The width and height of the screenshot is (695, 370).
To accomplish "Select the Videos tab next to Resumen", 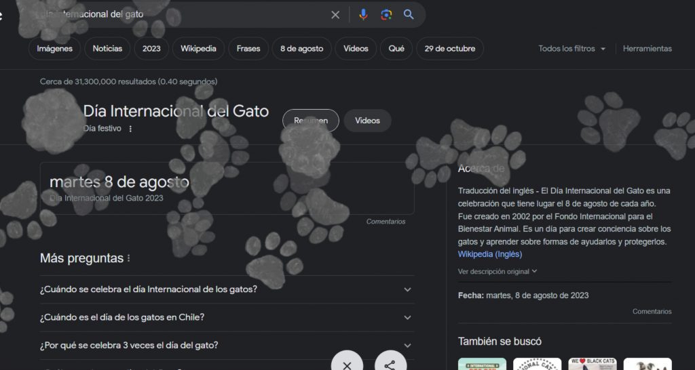I will [367, 121].
